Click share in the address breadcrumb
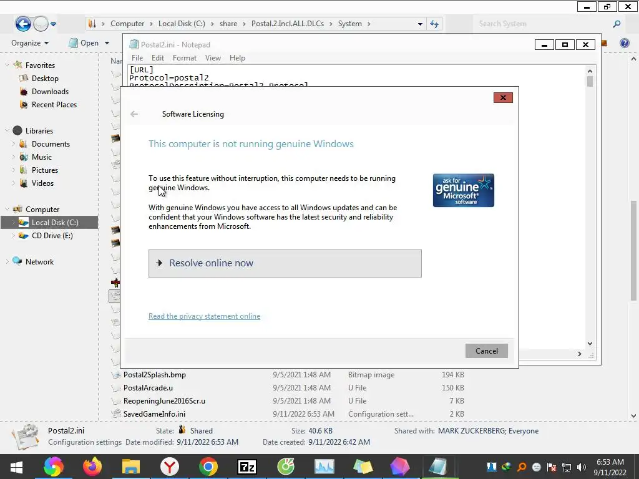639x479 pixels. [228, 24]
